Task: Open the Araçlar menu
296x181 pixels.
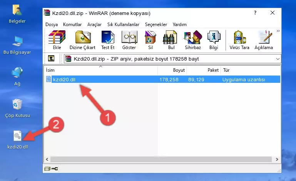Action: [x=94, y=25]
